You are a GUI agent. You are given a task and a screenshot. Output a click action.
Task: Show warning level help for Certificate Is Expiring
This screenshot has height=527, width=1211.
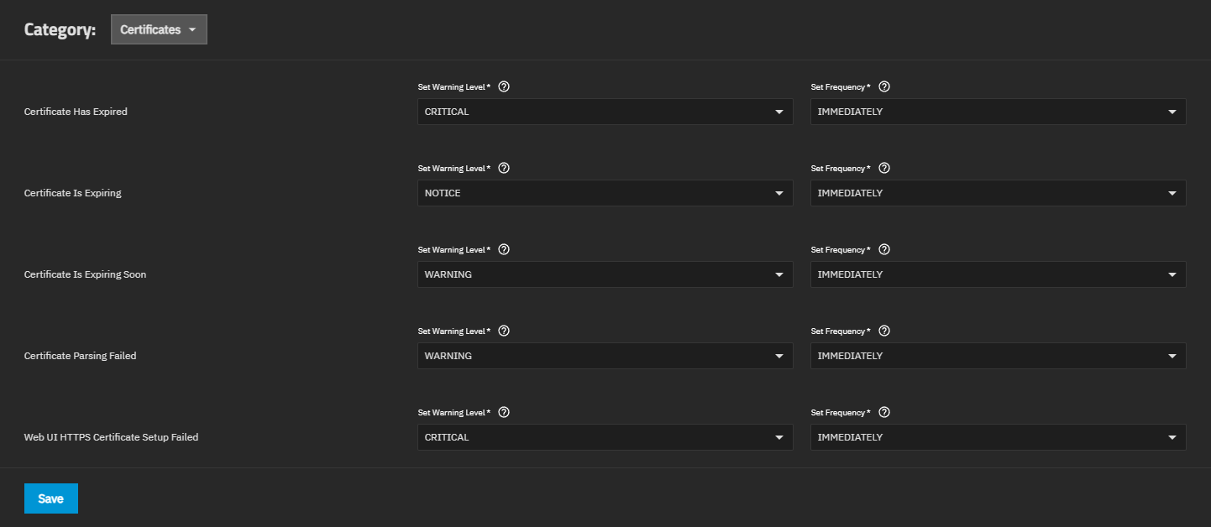(x=504, y=168)
